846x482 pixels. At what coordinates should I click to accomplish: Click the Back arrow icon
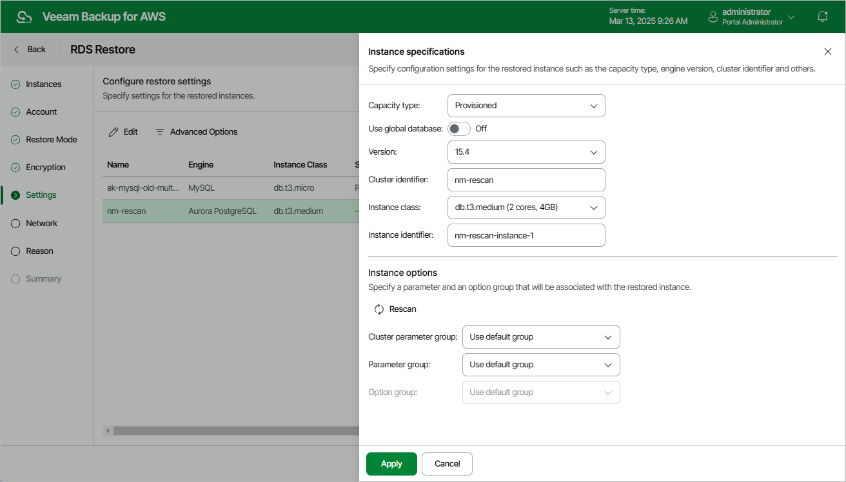[x=17, y=50]
